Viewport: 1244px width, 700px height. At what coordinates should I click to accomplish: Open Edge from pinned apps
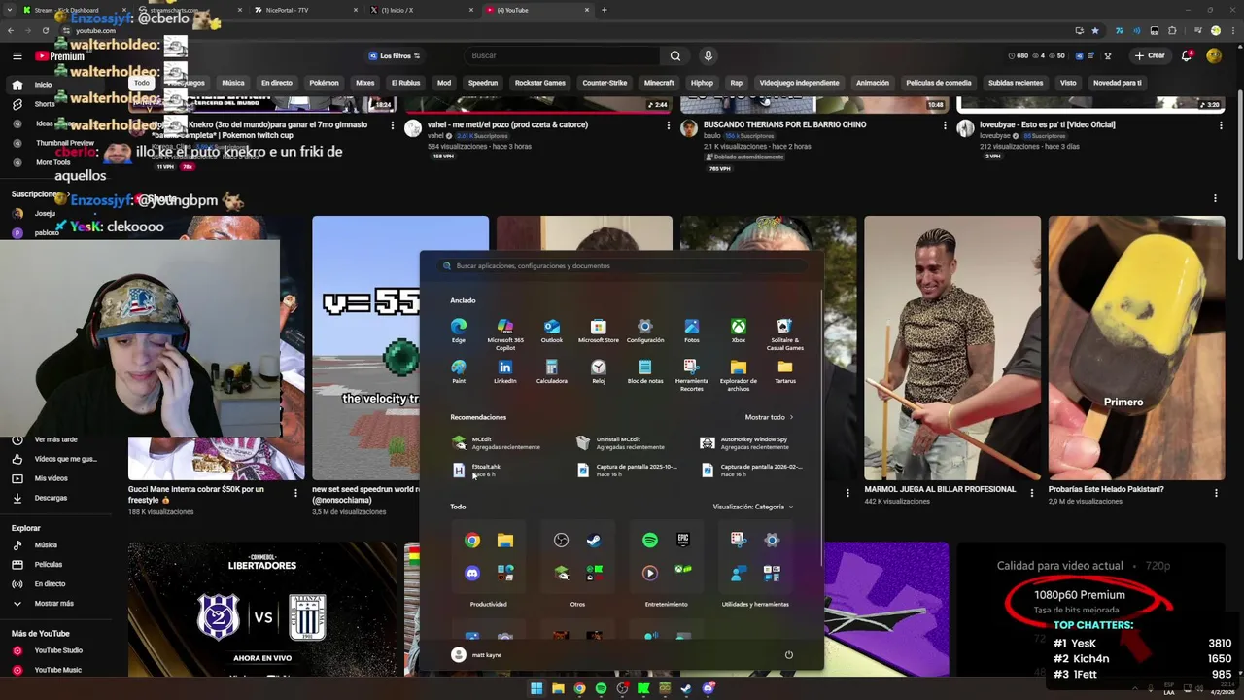(459, 331)
